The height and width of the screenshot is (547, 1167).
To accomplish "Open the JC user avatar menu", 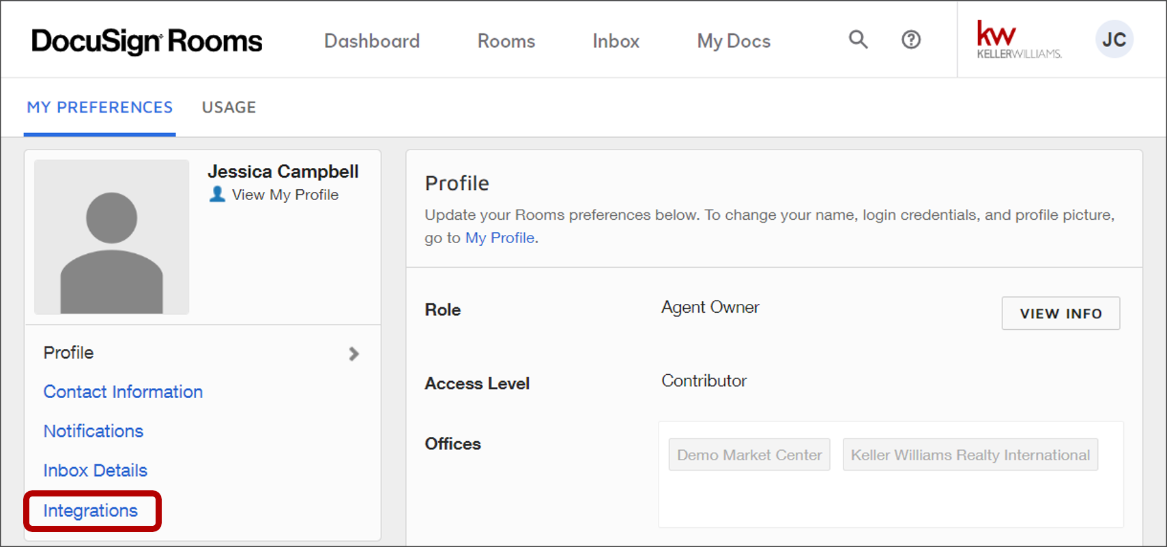I will click(x=1114, y=40).
